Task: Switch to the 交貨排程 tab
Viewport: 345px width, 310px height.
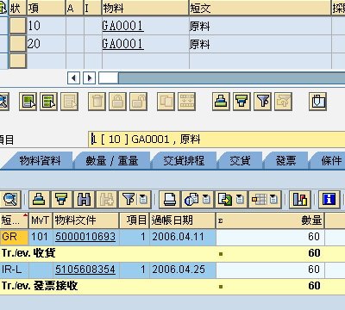Action: [184, 160]
